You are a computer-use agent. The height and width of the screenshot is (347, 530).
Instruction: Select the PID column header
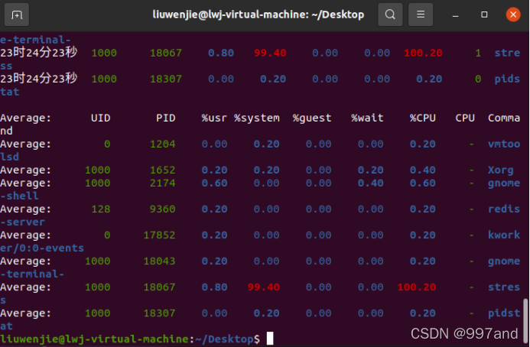pyautogui.click(x=166, y=118)
